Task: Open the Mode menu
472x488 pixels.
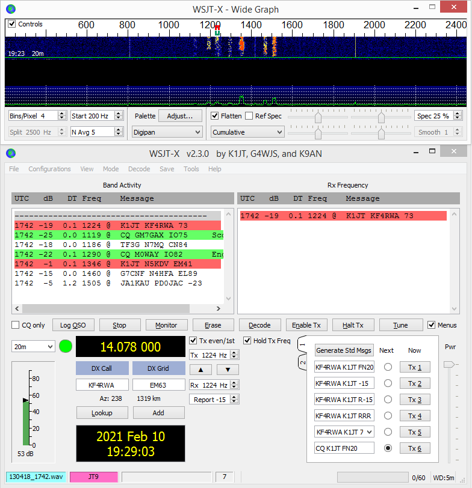Action: pos(111,169)
